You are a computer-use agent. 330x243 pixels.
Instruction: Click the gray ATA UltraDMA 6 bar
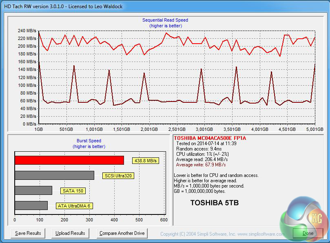[31, 205]
